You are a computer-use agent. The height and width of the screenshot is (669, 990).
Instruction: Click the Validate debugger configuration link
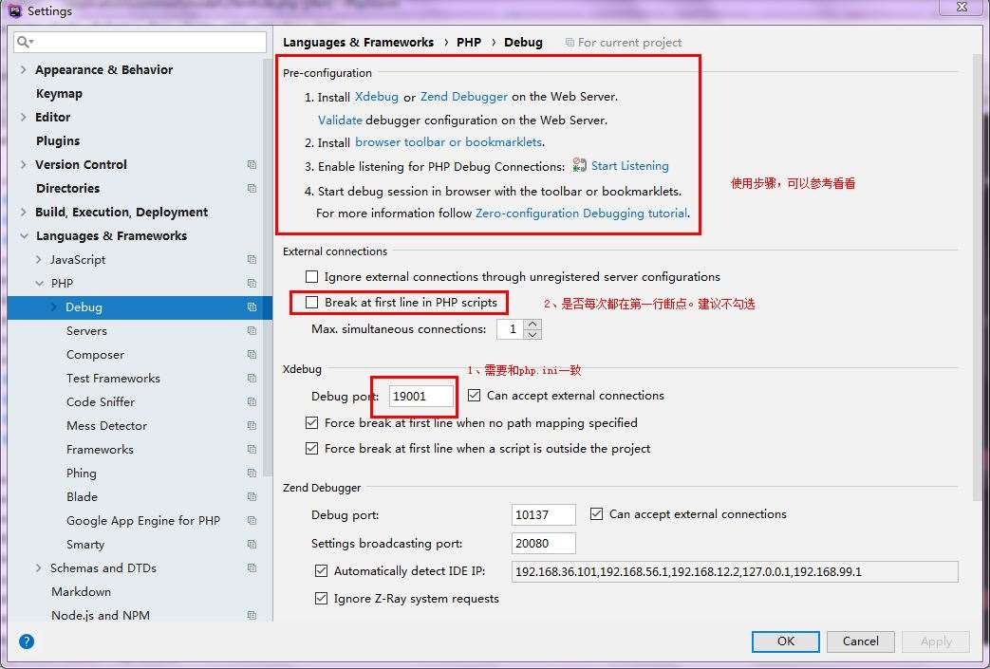click(340, 120)
